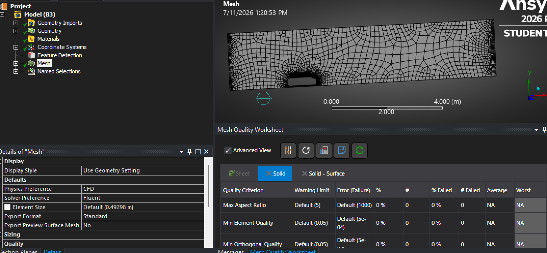The height and width of the screenshot is (253, 547).
Task: Open the Section Planes bottom tab
Action: point(19,251)
